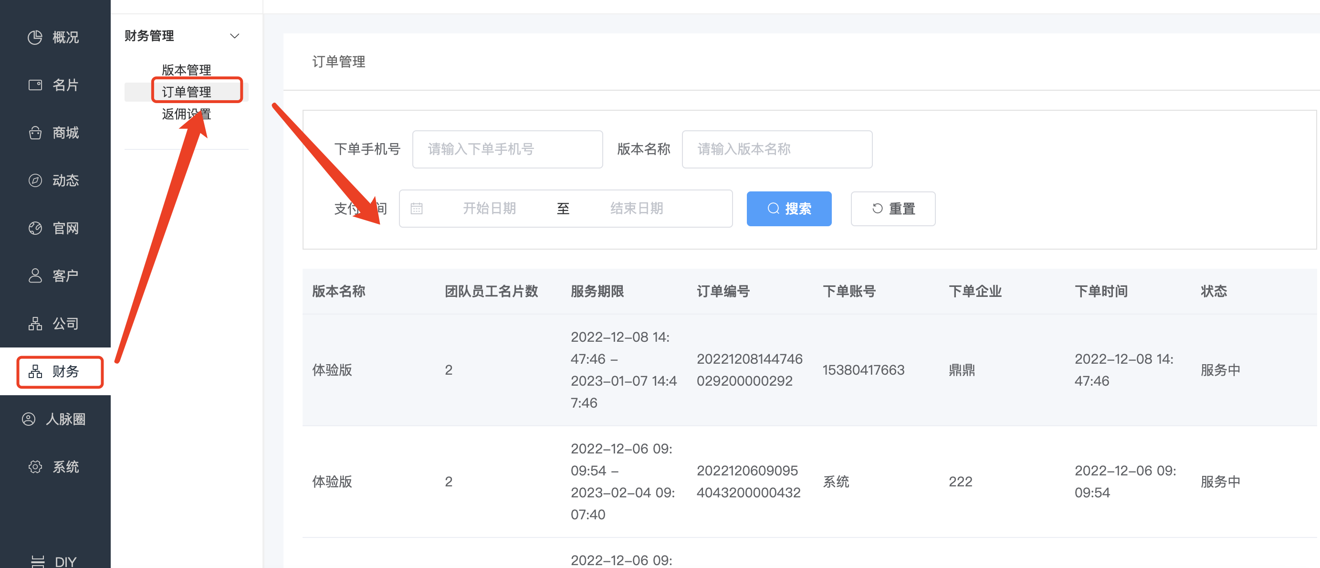
Task: Click the 222 company cell
Action: (x=960, y=481)
